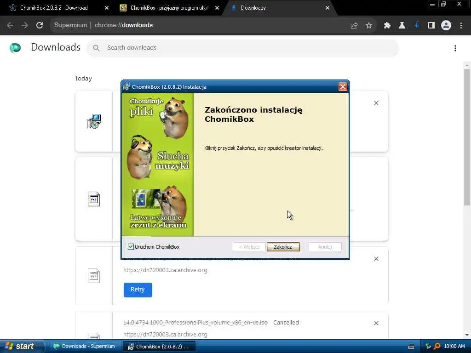Click the Anuluj button in installer
The width and height of the screenshot is (471, 353).
coord(325,247)
